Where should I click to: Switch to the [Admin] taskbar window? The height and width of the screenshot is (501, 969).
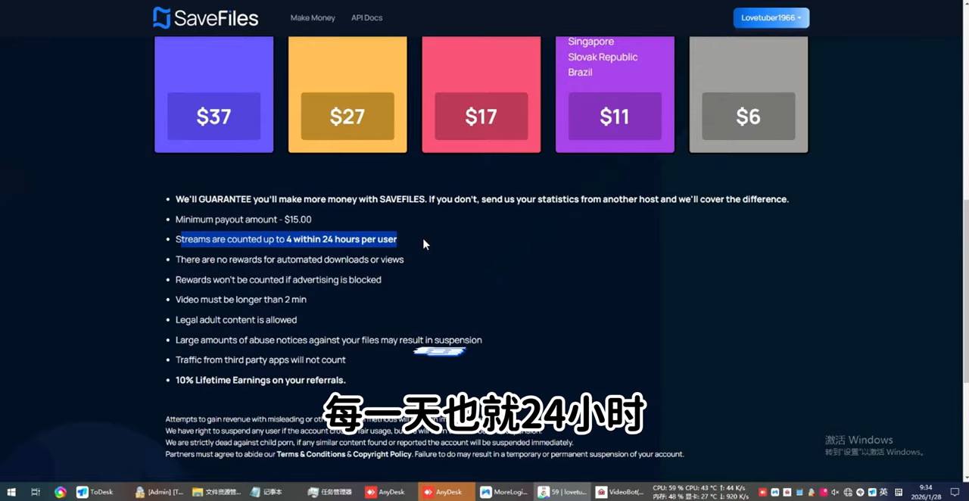click(159, 492)
